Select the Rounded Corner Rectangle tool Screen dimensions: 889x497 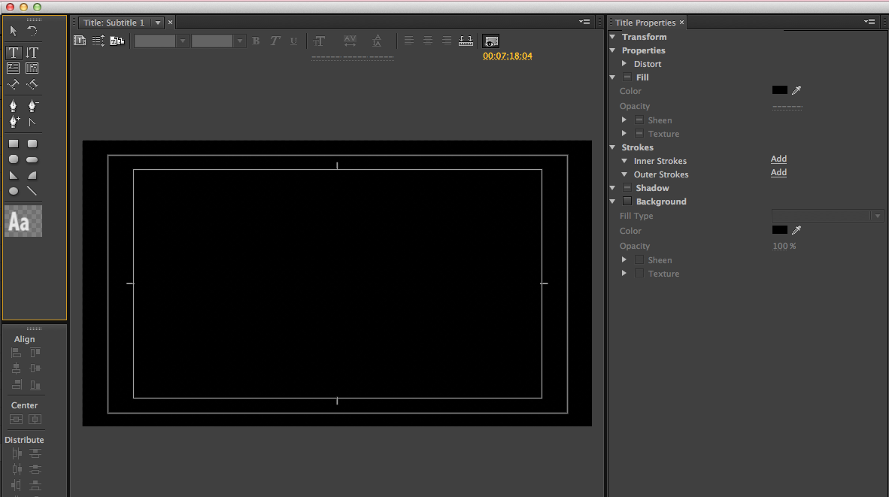[x=32, y=144]
